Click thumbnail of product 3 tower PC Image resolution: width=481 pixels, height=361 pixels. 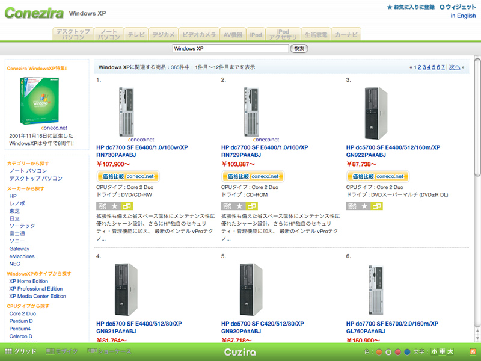pos(376,113)
